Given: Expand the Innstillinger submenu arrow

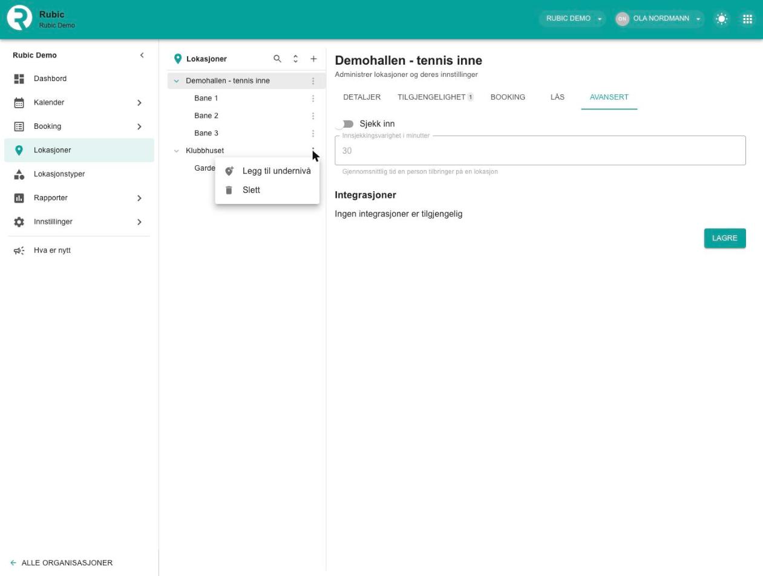Looking at the screenshot, I should (139, 222).
